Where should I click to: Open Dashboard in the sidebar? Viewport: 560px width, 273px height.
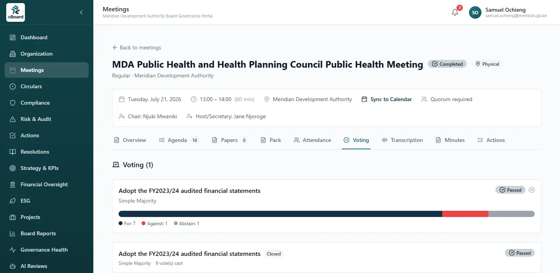pos(47,37)
